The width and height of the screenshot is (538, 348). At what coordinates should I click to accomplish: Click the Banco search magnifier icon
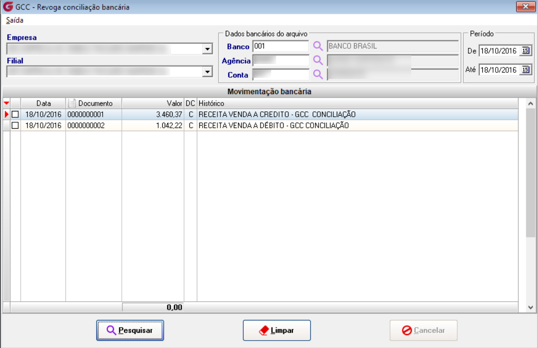tap(318, 46)
